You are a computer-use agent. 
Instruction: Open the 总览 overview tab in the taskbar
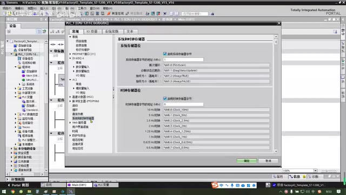click(53, 185)
